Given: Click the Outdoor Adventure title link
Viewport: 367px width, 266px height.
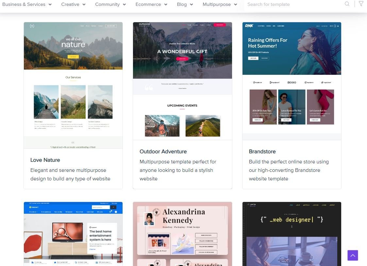Looking at the screenshot, I should (x=163, y=151).
